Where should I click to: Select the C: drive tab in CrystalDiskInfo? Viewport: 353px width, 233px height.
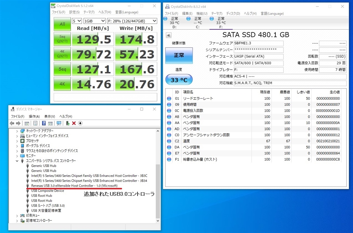click(x=198, y=23)
